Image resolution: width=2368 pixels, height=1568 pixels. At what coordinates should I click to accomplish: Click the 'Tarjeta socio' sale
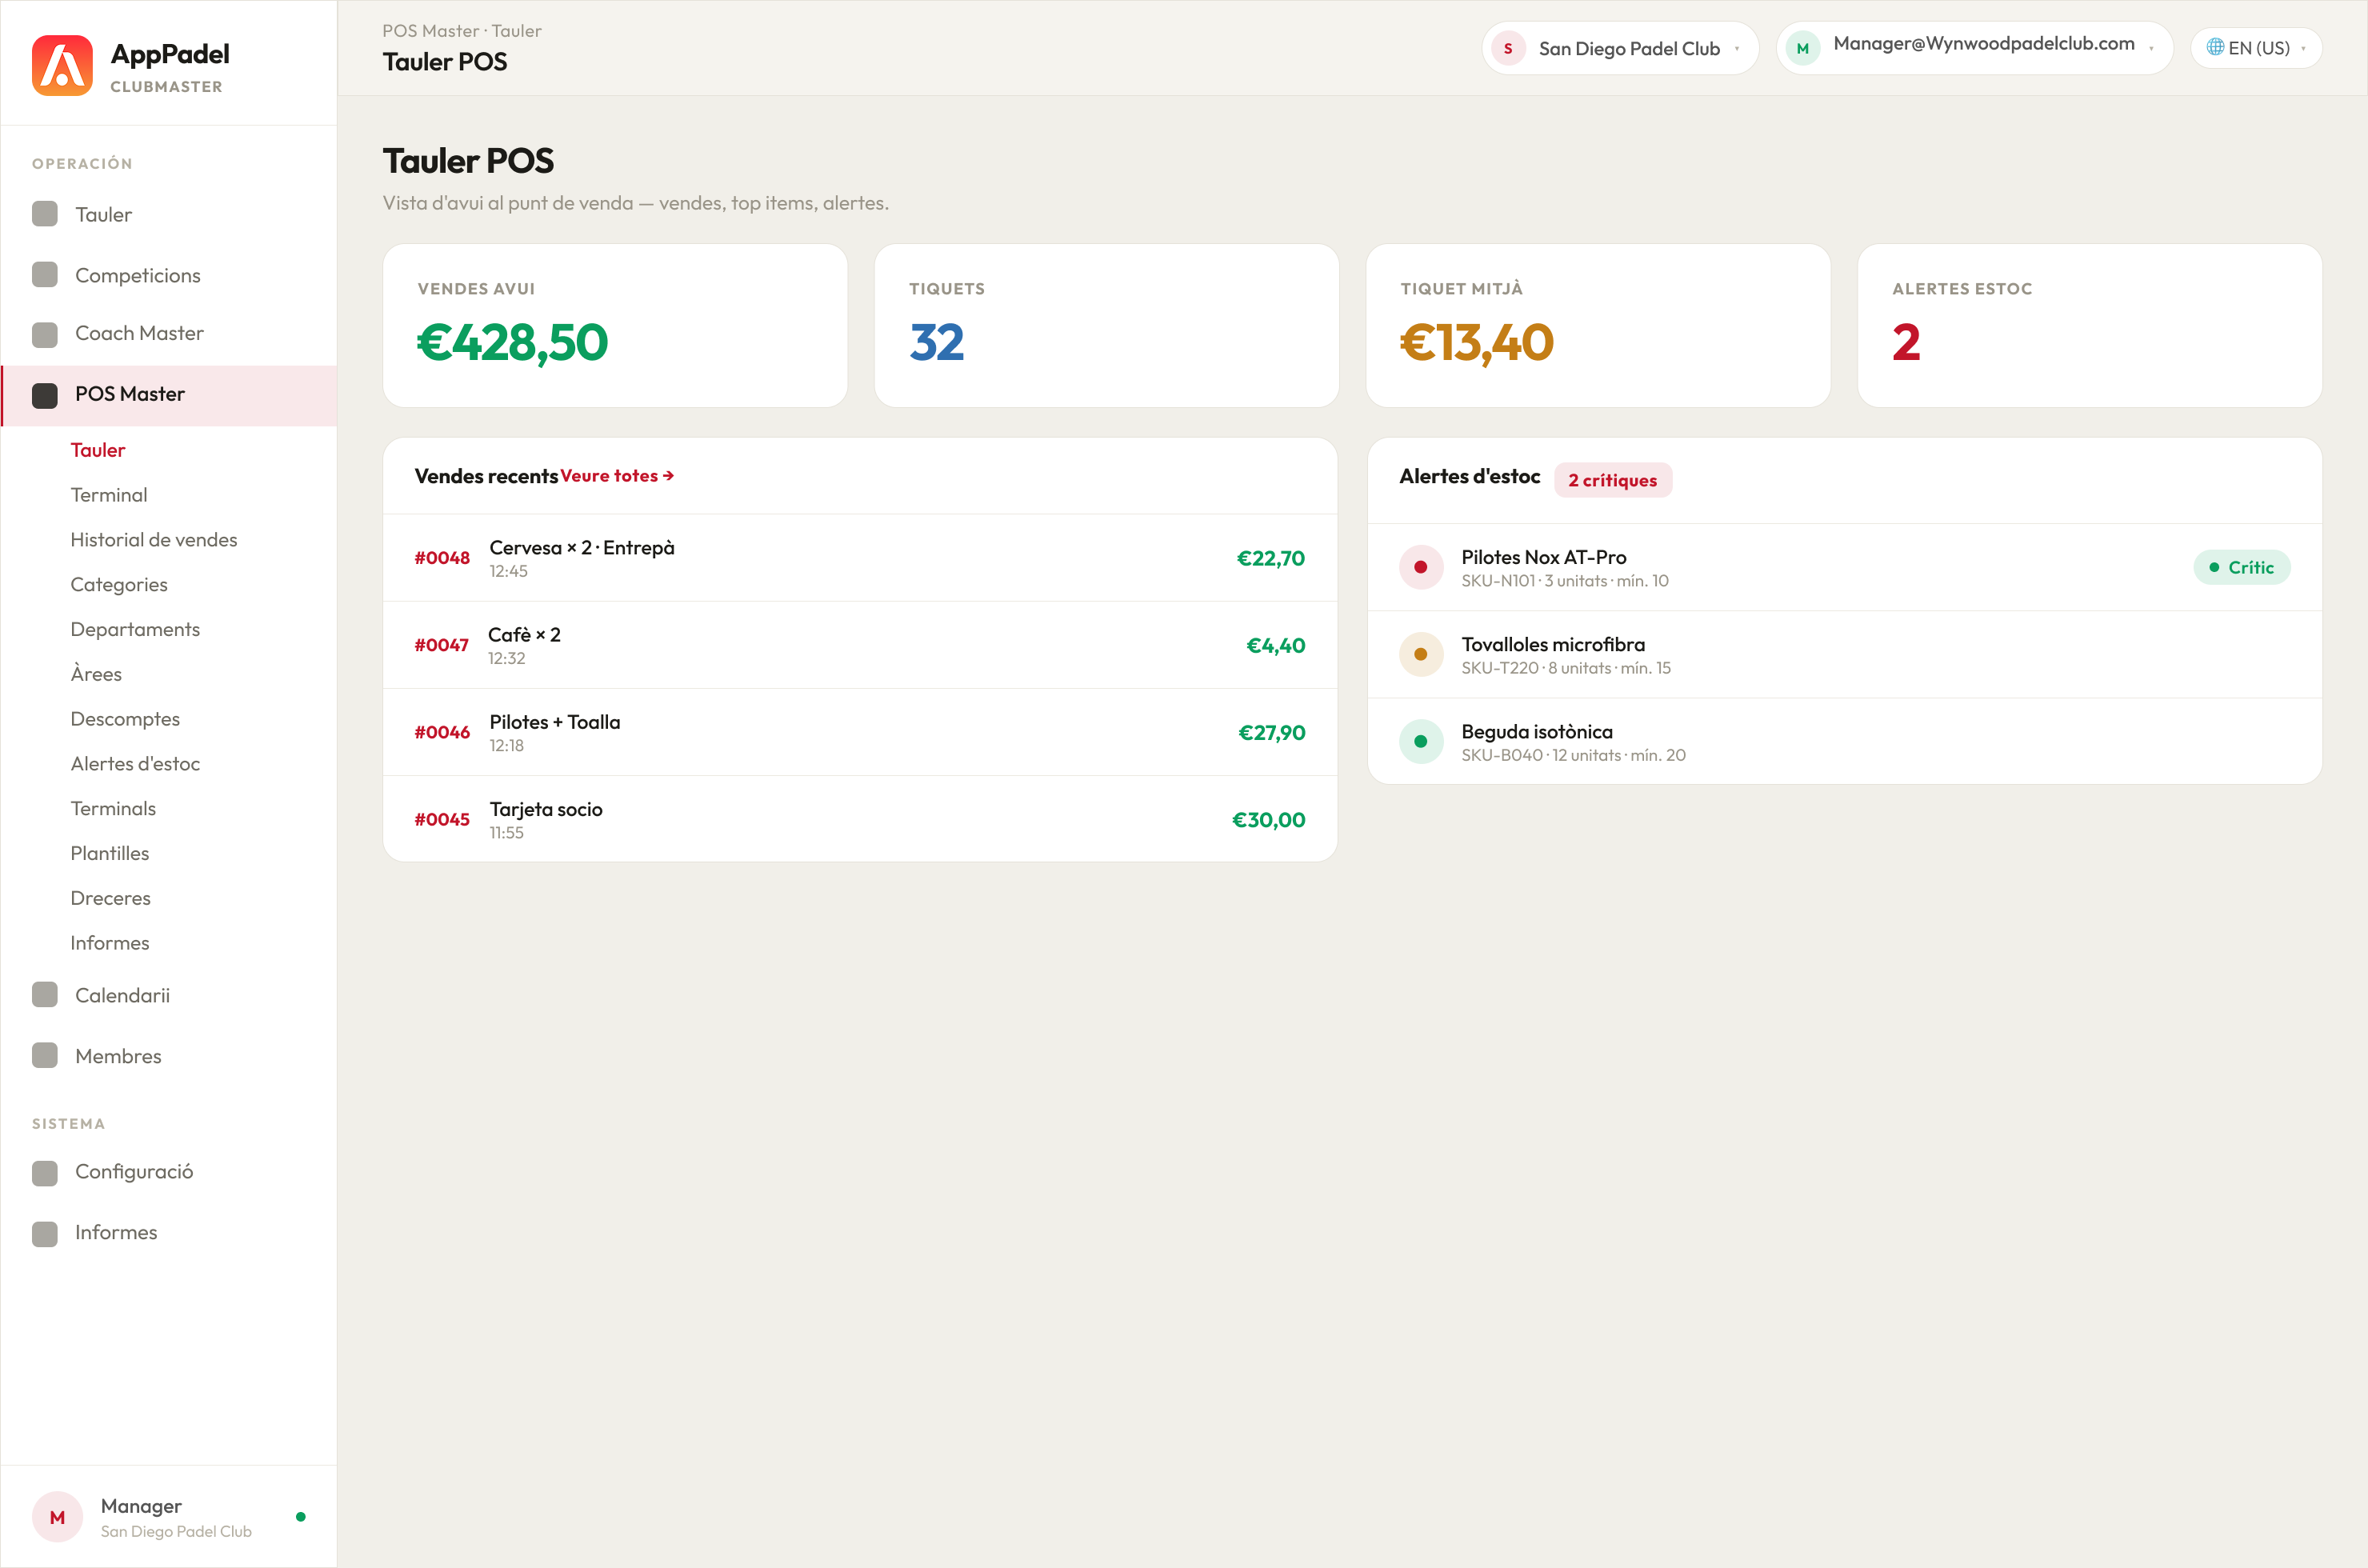click(546, 809)
